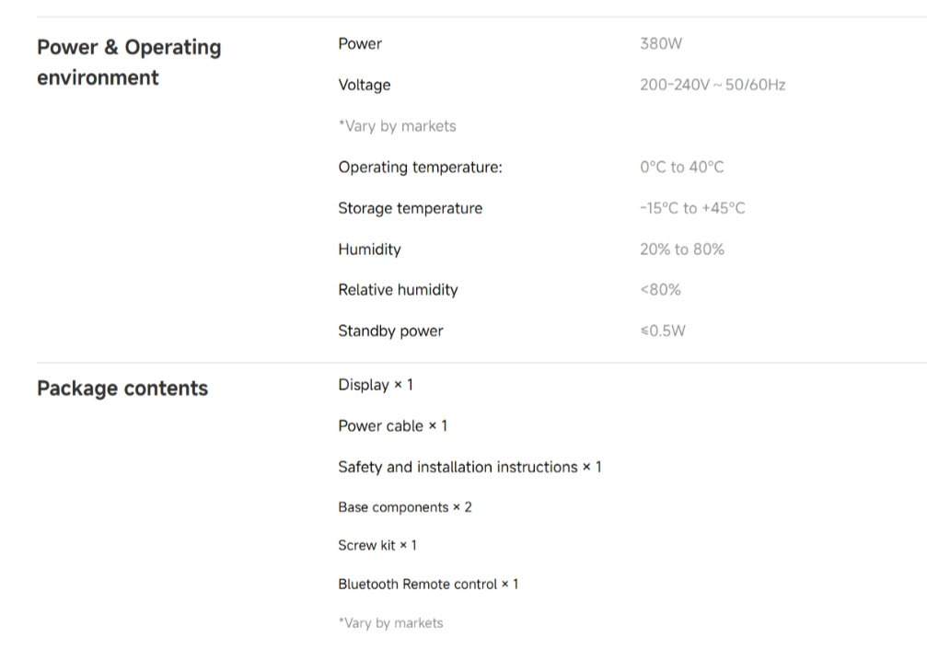Click the Relative humidity label

click(398, 290)
